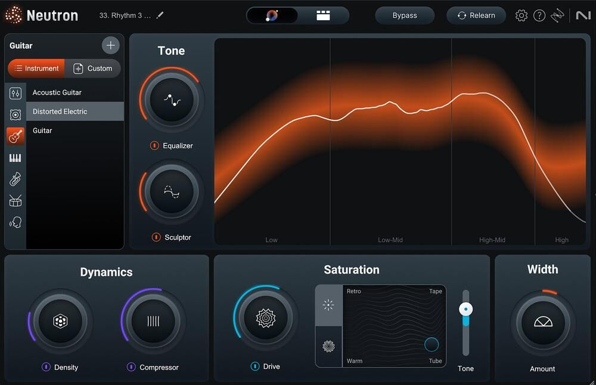Image resolution: width=596 pixels, height=385 pixels.
Task: Select the vocal head category icon
Action: tap(15, 222)
